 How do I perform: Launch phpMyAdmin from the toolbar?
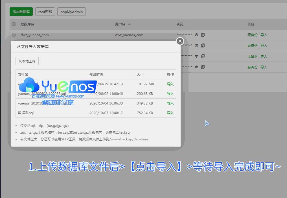71,12
